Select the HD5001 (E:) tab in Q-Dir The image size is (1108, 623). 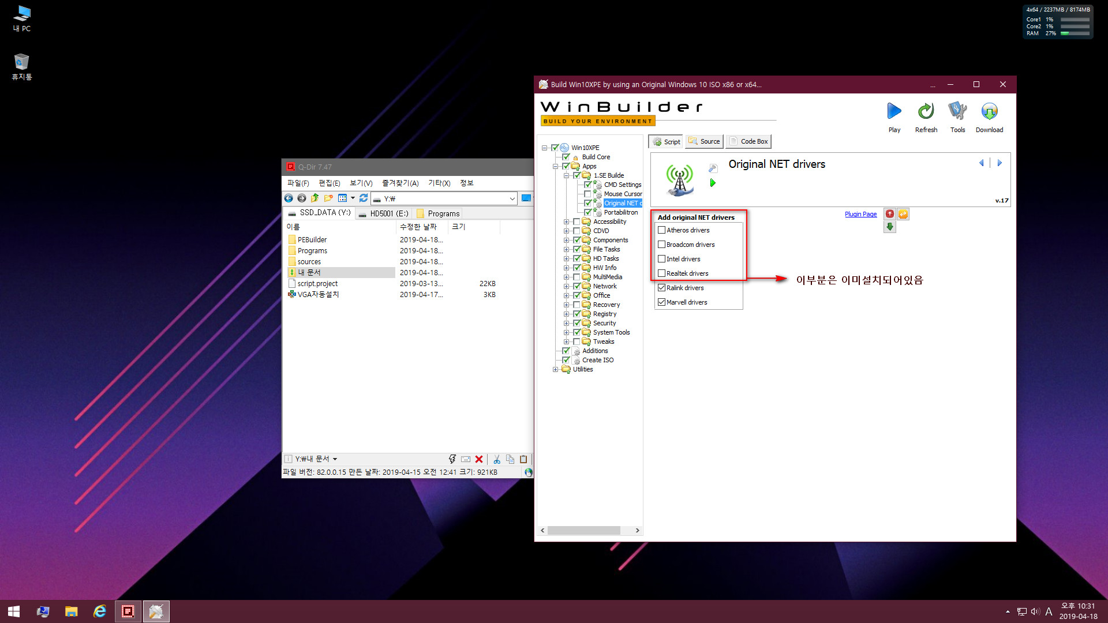pos(383,213)
